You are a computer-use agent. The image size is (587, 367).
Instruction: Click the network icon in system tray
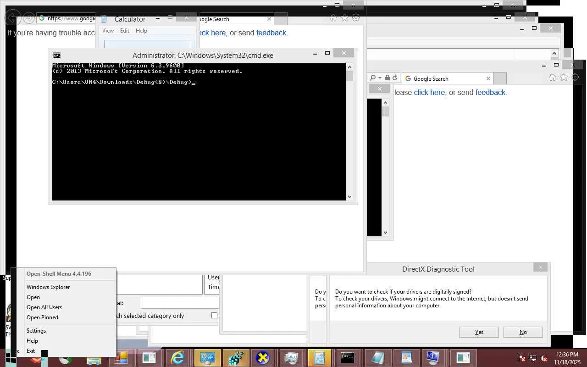[x=533, y=358]
